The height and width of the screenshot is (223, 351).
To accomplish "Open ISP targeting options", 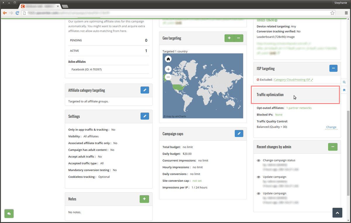I will coord(333,68).
